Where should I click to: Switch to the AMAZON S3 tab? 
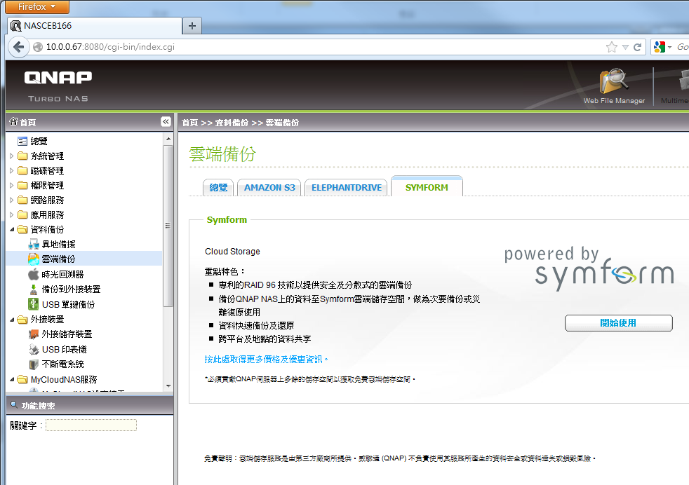coord(269,187)
